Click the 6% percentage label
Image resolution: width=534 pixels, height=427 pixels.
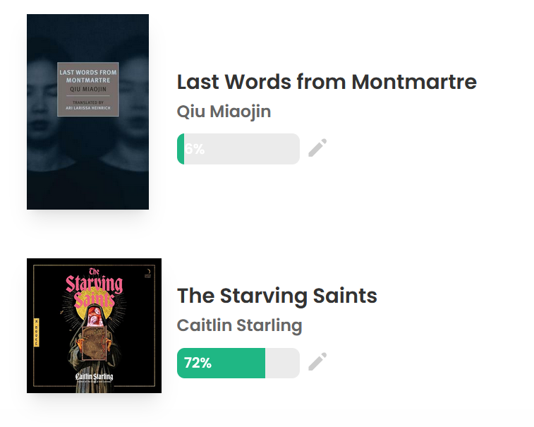click(195, 149)
